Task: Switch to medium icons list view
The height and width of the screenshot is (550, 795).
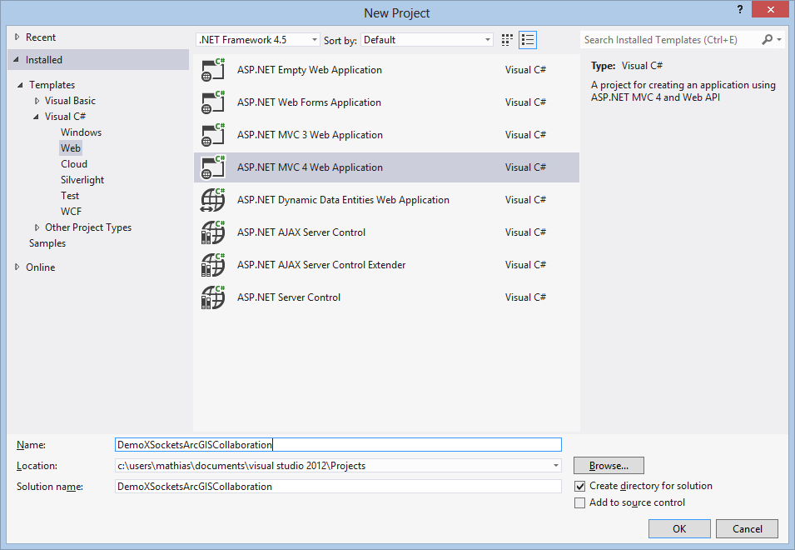Action: 528,40
